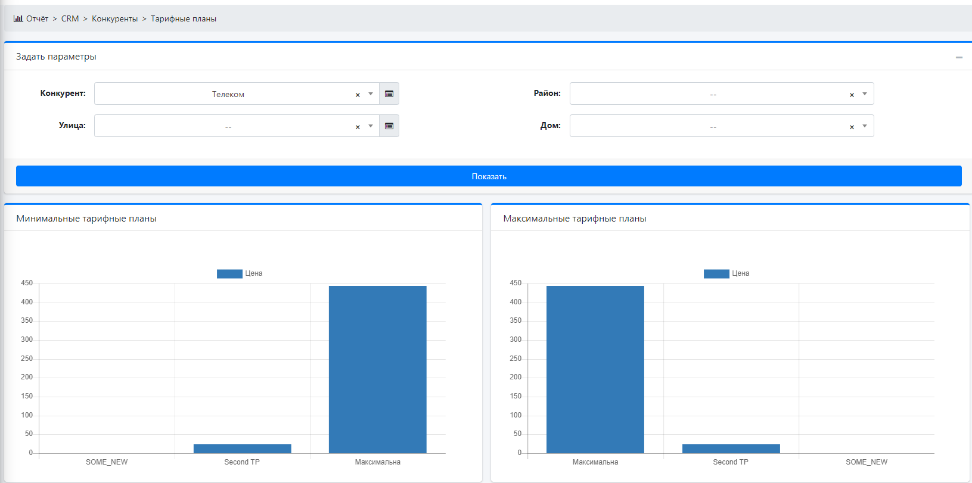This screenshot has width=972, height=483.
Task: Toggle Цена legend in the minimum plans chart
Action: pyautogui.click(x=240, y=273)
